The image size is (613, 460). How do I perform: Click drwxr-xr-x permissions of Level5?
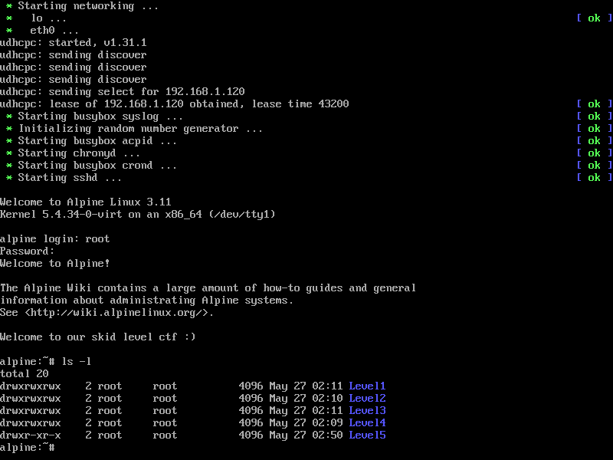pos(31,435)
